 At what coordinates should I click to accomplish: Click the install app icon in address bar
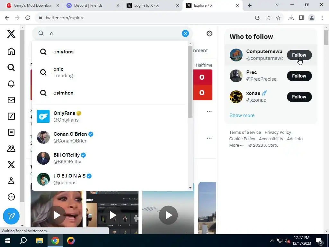(258, 18)
